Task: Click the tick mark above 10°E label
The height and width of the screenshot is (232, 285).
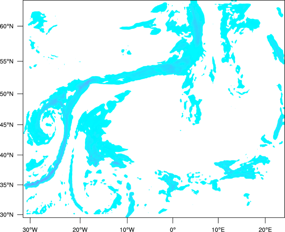Action: (x=218, y=220)
